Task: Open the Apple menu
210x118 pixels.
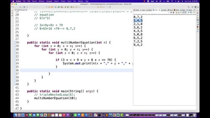Action: point(13,1)
